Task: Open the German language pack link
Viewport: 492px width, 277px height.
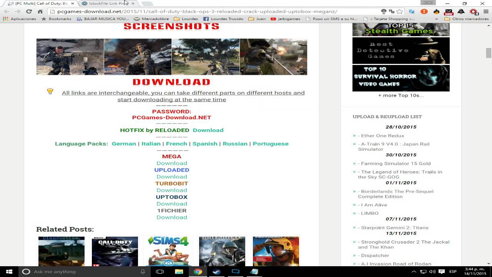Action: tap(124, 144)
